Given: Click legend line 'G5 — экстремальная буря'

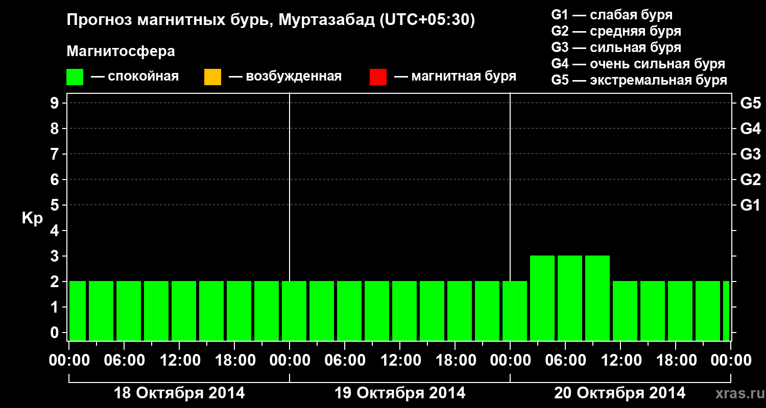Looking at the screenshot, I should click(639, 80).
